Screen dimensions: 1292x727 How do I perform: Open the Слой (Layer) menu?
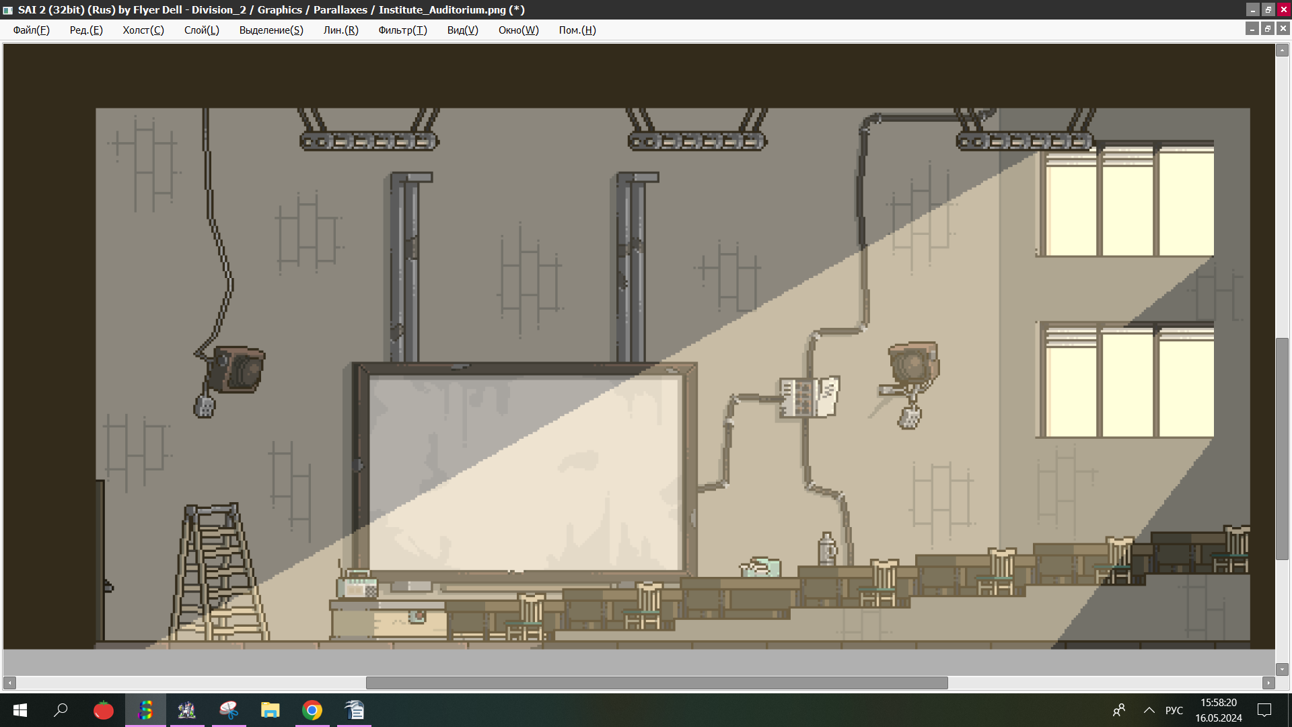(x=201, y=30)
